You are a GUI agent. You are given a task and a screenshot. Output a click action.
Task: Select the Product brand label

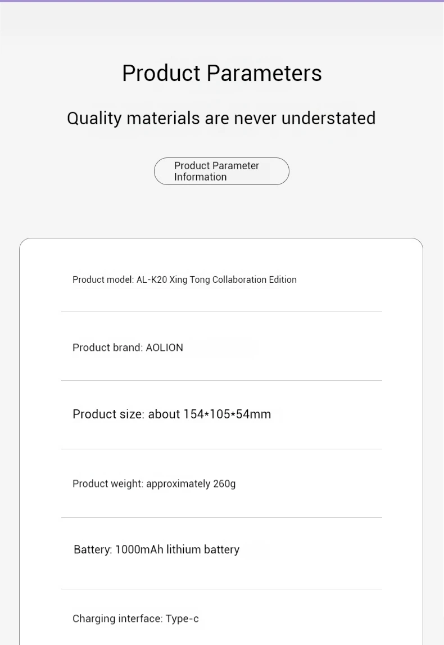tap(107, 348)
